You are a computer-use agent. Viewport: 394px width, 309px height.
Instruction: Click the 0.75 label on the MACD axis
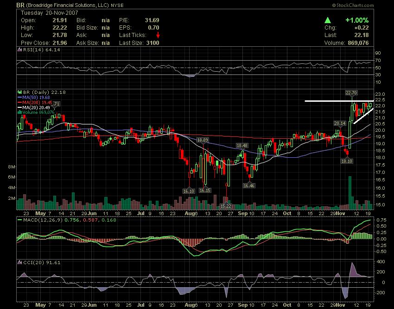point(381,220)
